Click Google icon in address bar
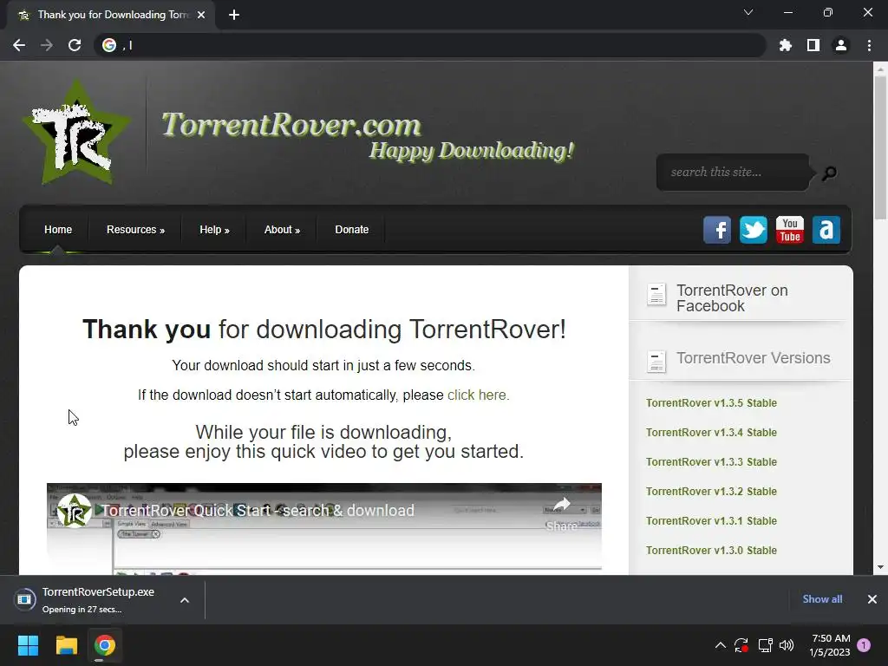 click(108, 45)
